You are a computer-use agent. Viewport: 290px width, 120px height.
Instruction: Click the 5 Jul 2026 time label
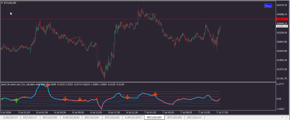6,112
